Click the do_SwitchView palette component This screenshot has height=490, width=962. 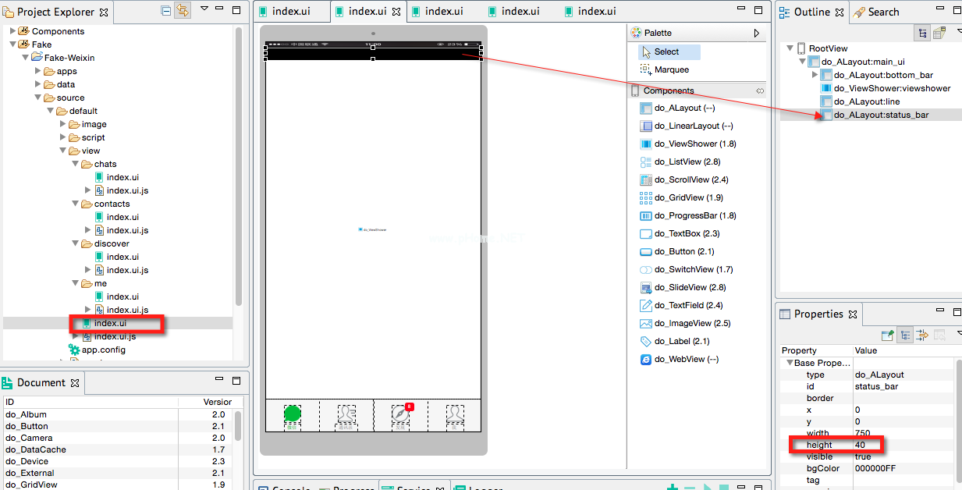coord(685,269)
